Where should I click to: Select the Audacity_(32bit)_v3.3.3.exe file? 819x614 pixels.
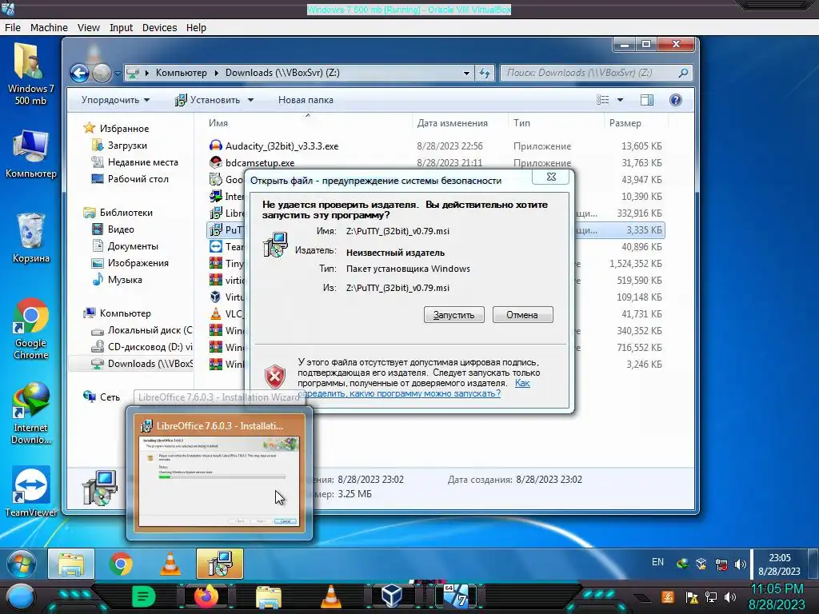click(x=282, y=146)
